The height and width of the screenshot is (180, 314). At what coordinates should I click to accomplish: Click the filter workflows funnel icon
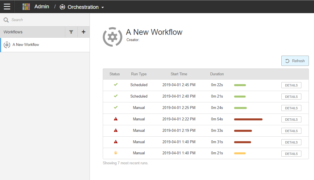point(71,32)
